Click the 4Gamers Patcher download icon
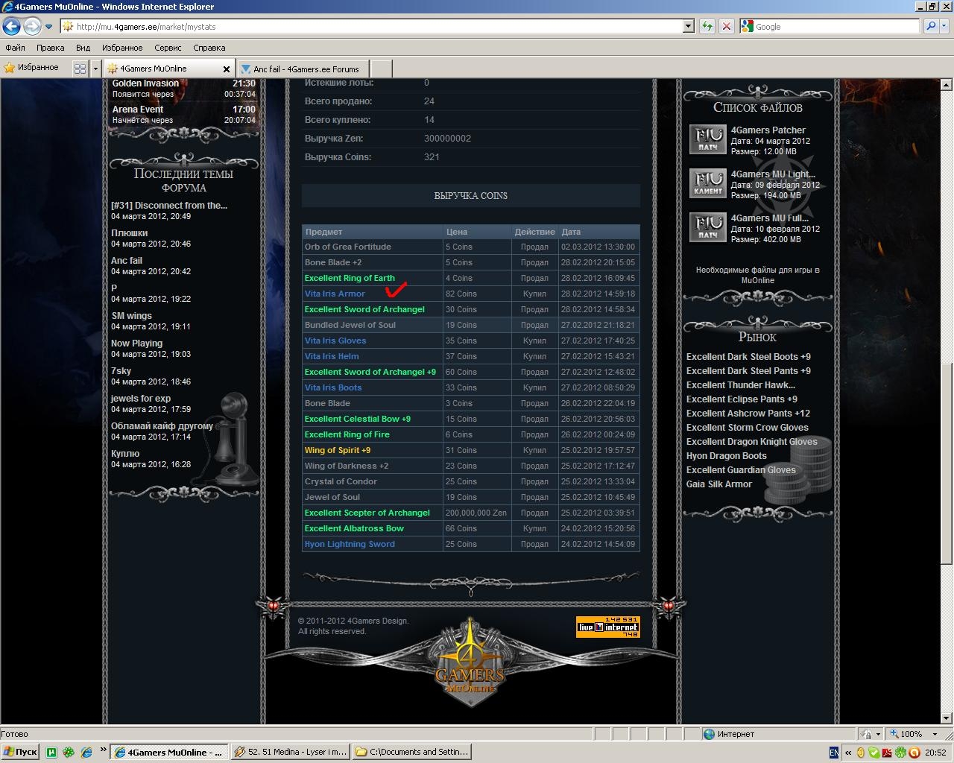954x763 pixels. pos(707,139)
